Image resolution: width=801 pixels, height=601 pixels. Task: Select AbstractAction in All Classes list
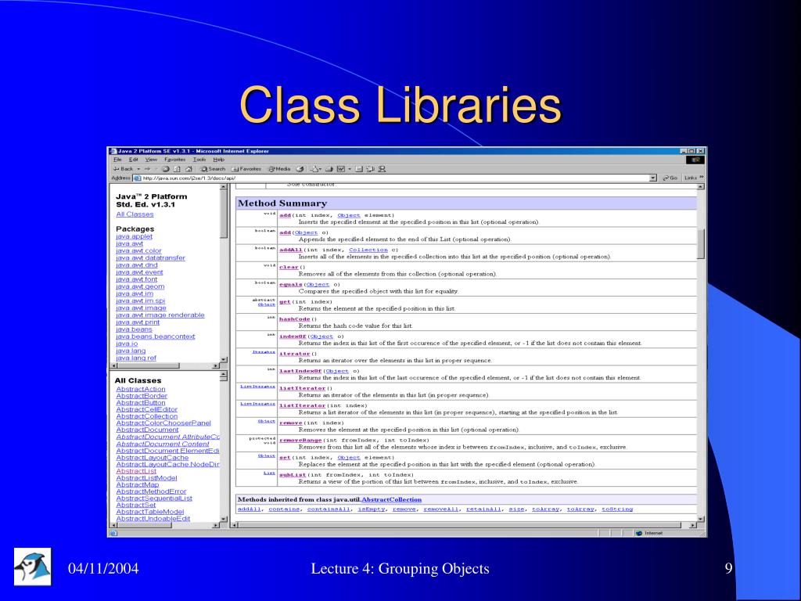coord(141,389)
